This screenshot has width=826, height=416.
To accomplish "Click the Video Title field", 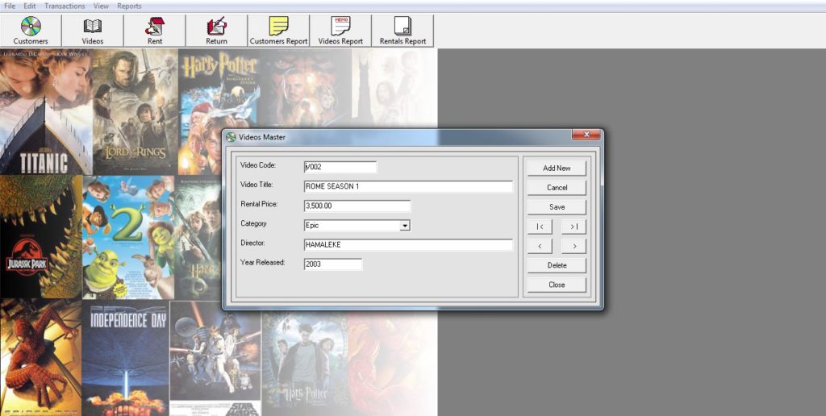I will pyautogui.click(x=408, y=186).
